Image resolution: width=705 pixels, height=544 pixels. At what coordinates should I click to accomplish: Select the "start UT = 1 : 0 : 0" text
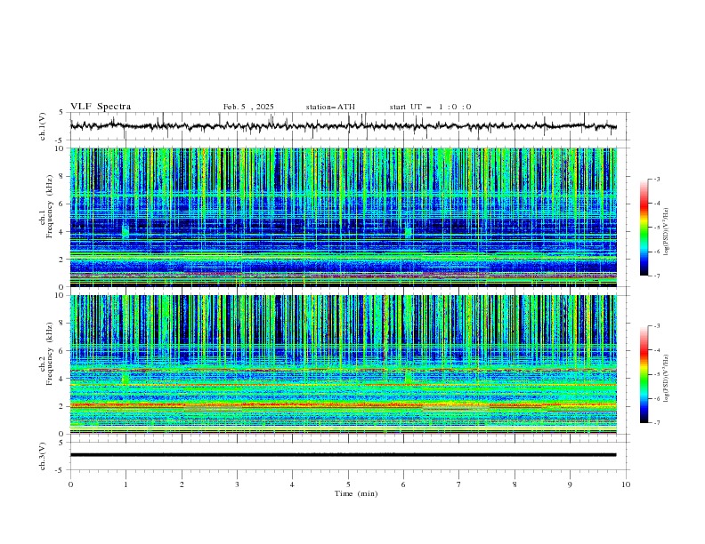pos(430,107)
